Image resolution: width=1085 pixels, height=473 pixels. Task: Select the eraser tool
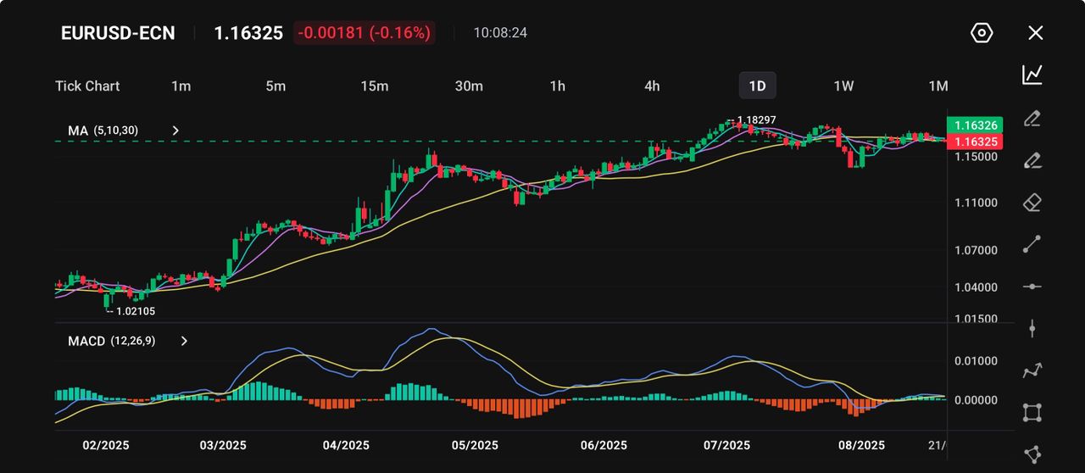click(1032, 202)
